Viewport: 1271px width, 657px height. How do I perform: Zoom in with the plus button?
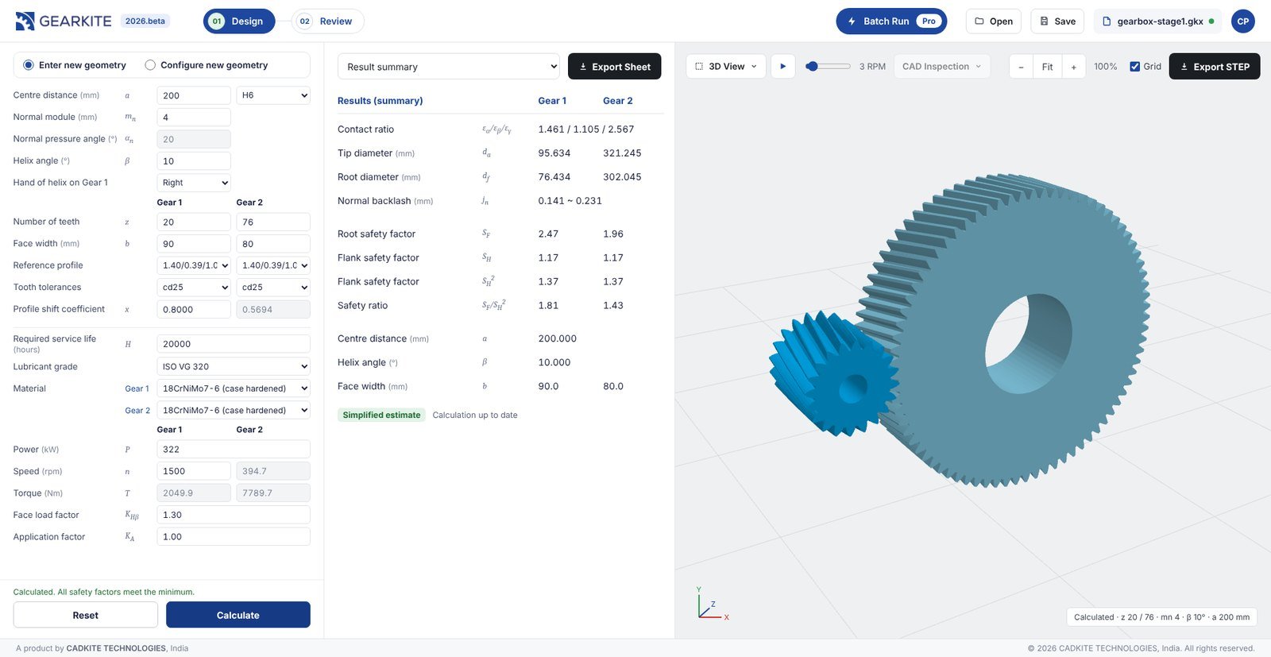[x=1073, y=67]
